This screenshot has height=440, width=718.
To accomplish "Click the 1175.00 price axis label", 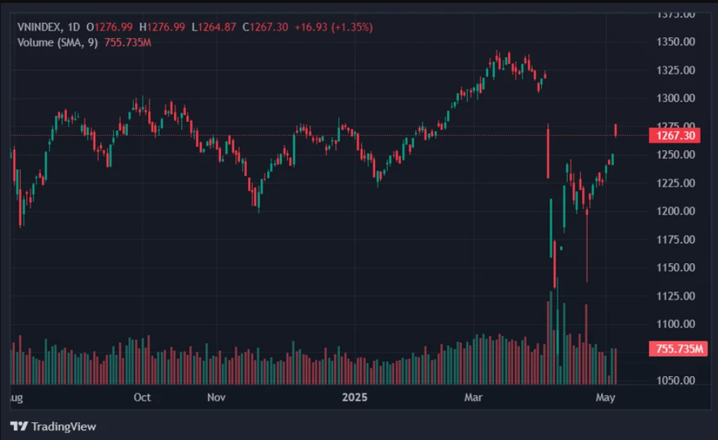I will 676,239.
